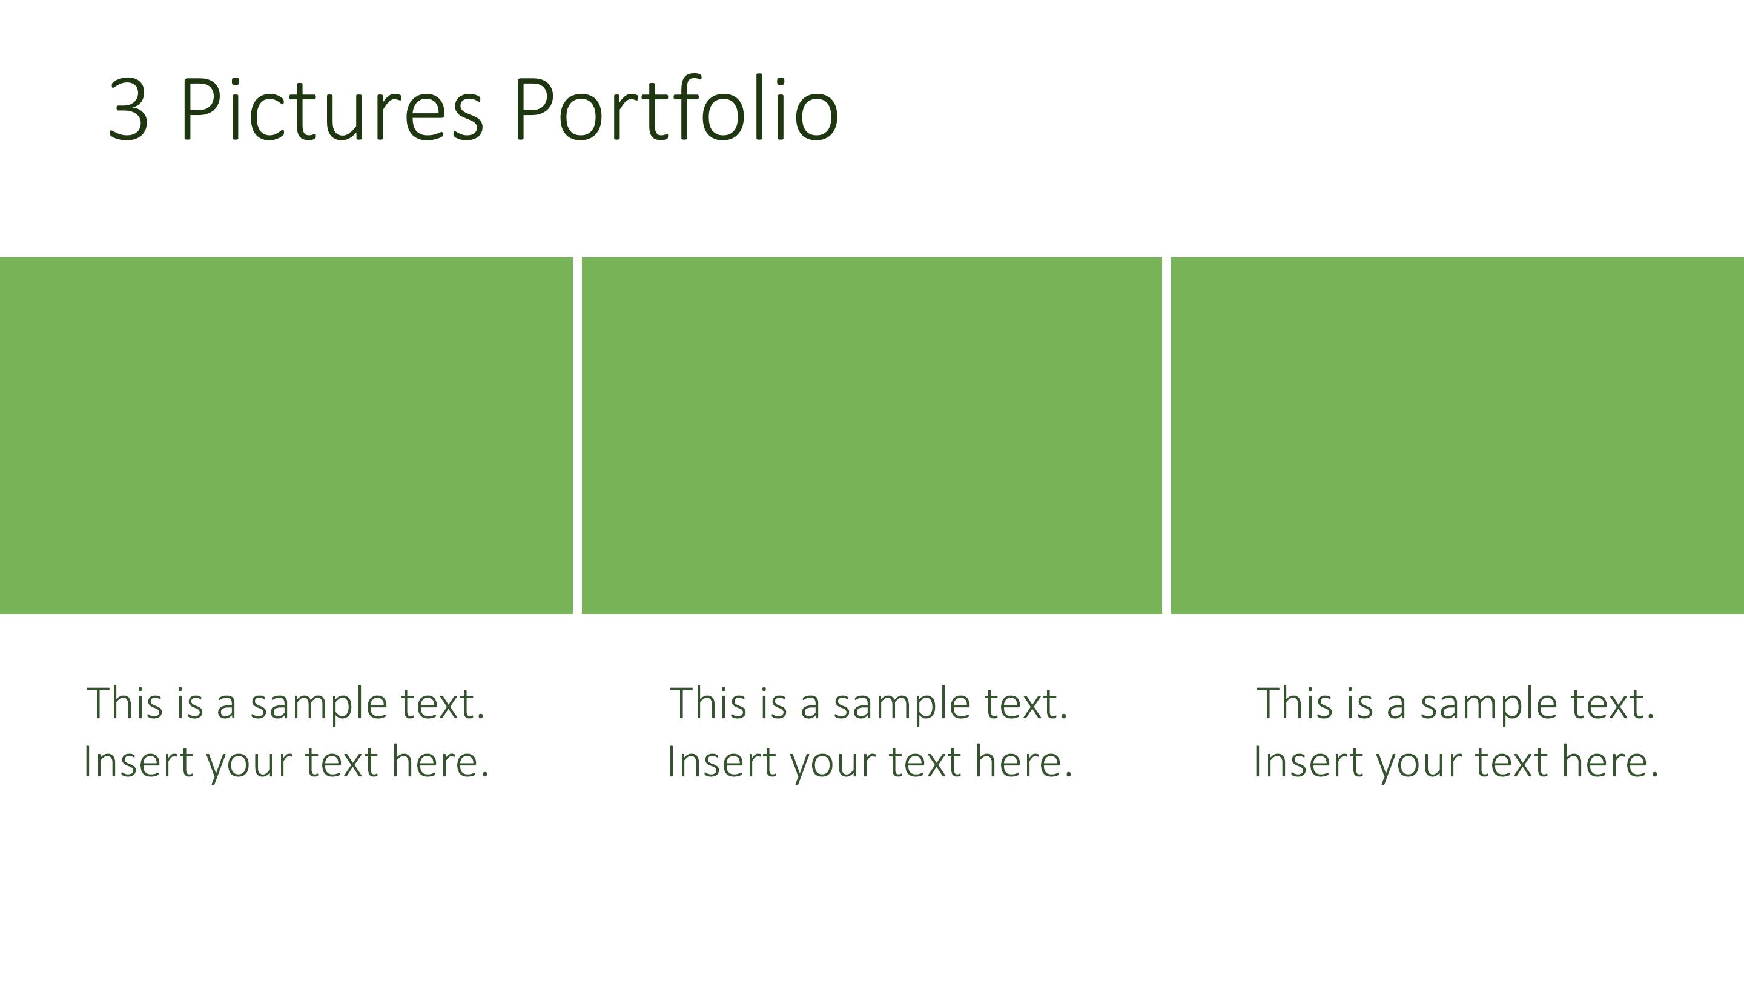Click "This is a sample text." under middle picture

870,704
